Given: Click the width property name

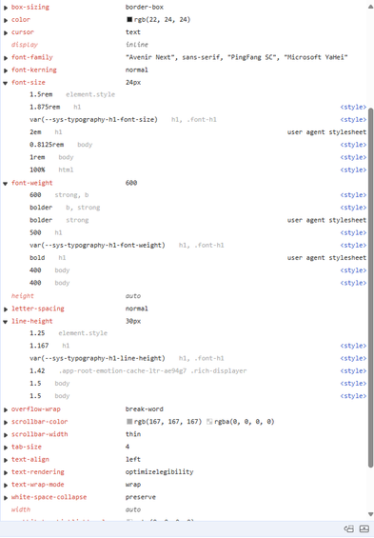Looking at the screenshot, I should [x=21, y=509].
